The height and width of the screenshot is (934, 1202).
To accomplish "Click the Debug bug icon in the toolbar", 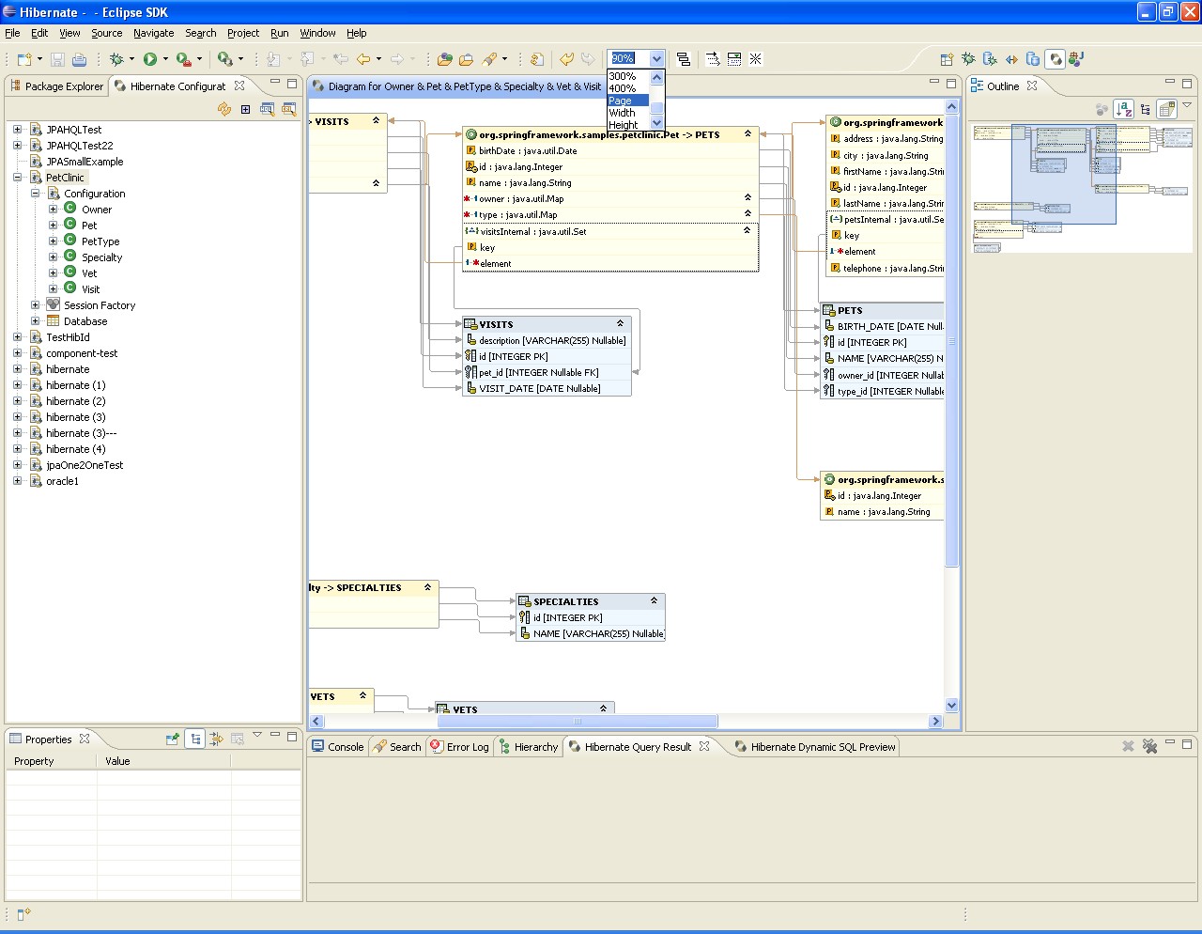I will pos(116,59).
